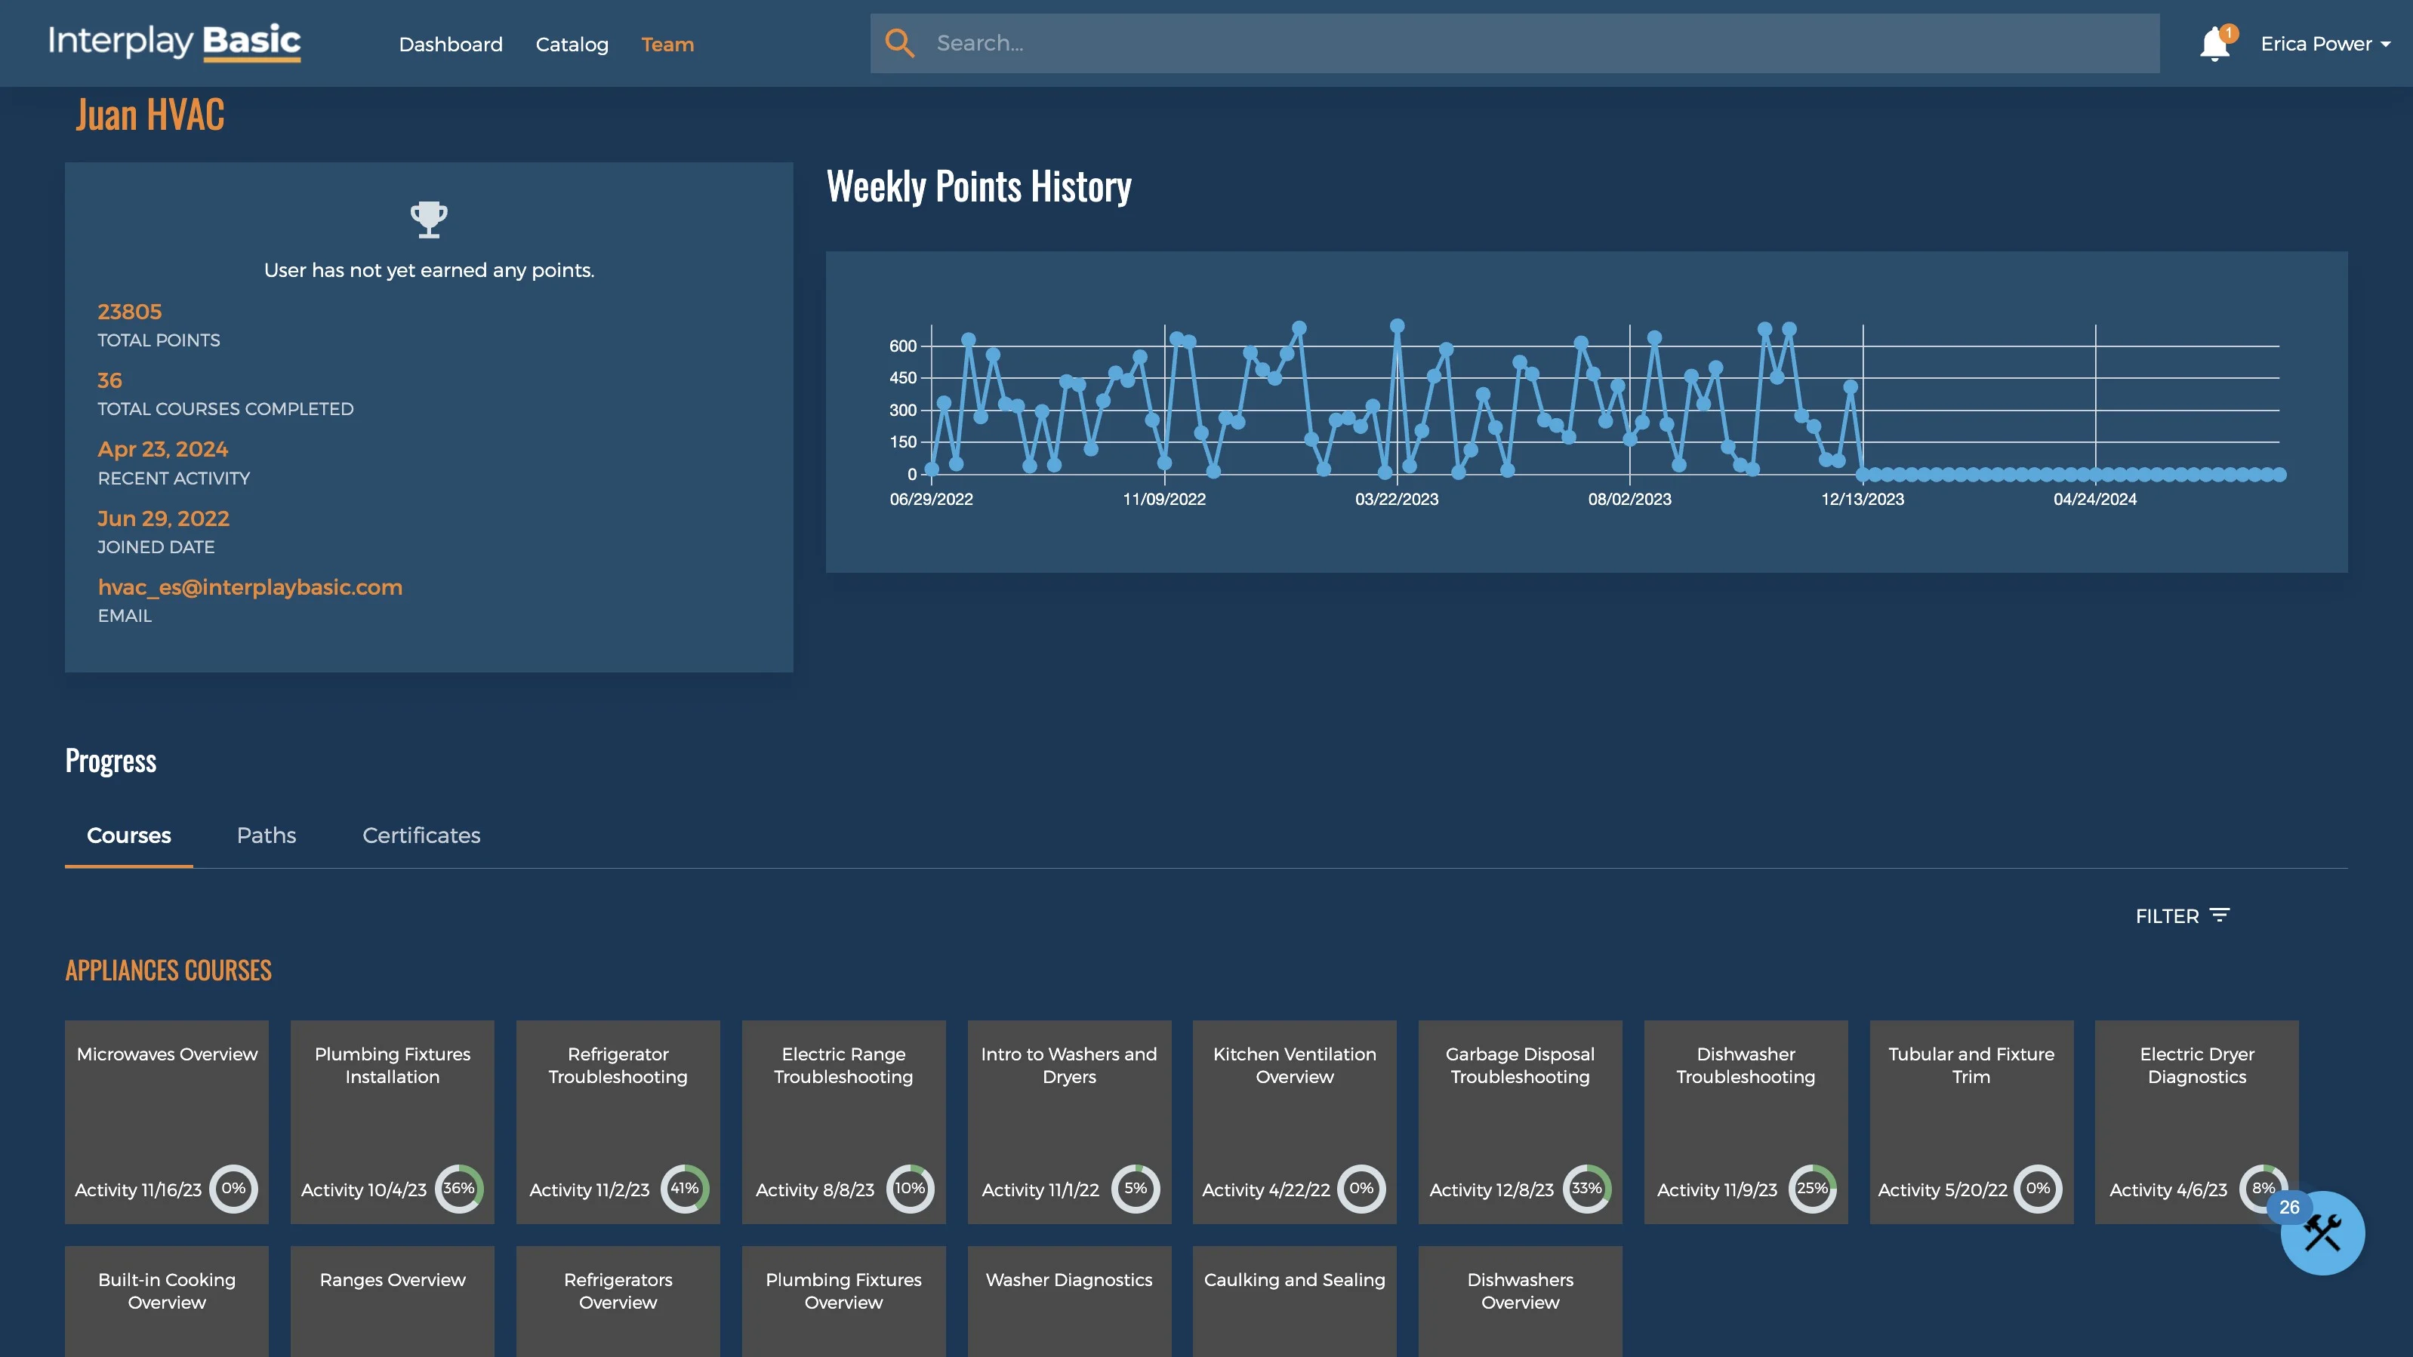Screen dimensions: 2413x1357
Task: Open the Garbage Disposal Troubleshooting course card
Action: click(1521, 1122)
